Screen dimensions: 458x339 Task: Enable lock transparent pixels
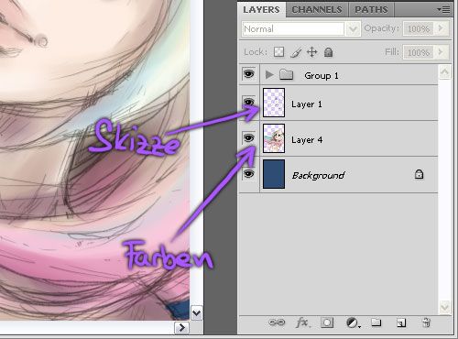point(278,52)
